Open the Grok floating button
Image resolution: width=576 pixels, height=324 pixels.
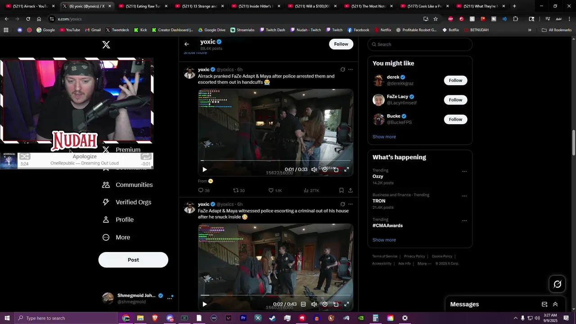tap(558, 284)
